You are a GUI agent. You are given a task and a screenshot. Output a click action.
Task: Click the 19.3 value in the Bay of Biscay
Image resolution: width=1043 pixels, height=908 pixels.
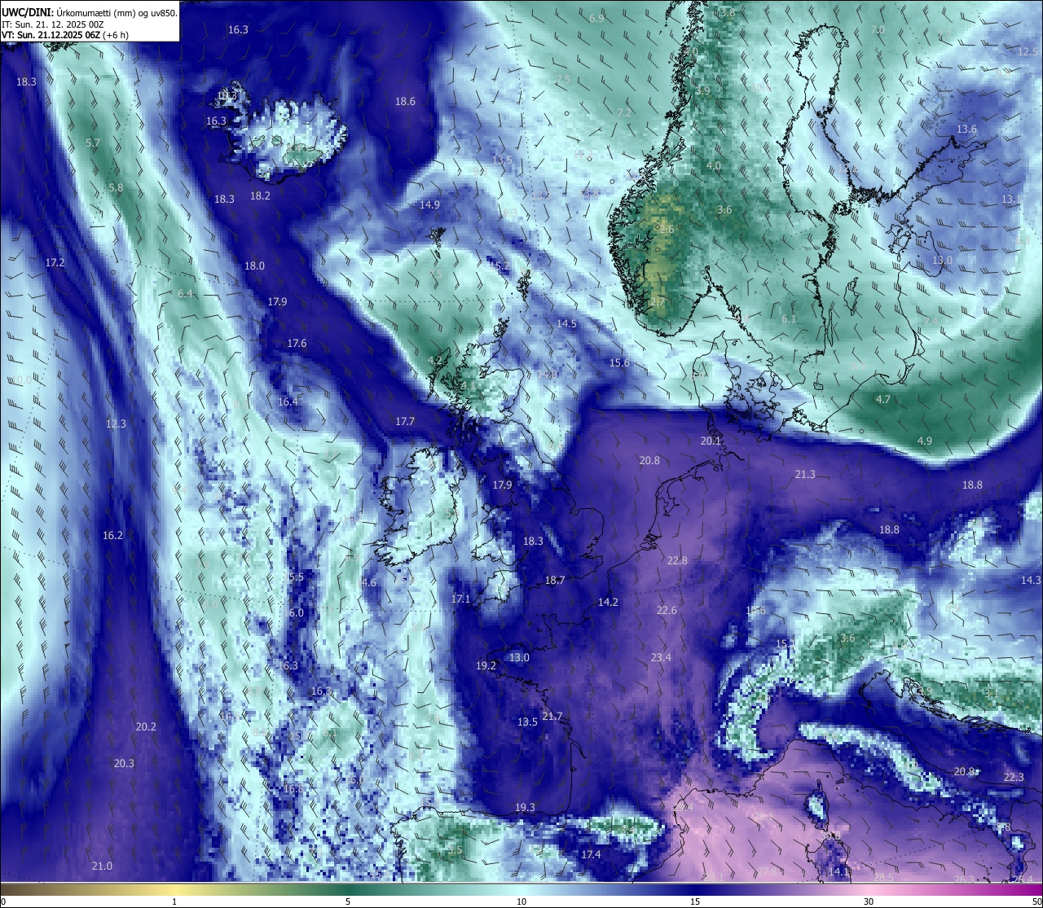coord(525,808)
